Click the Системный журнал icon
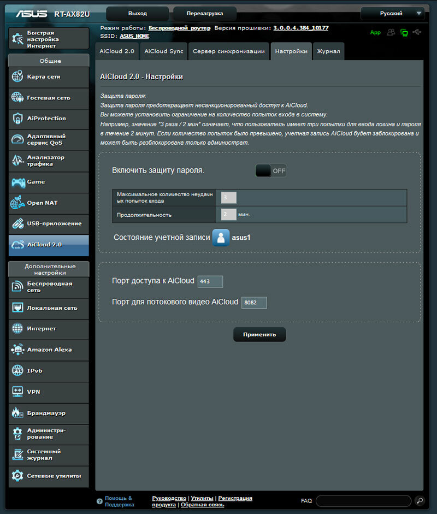Screen dimensions: 437x514 pyautogui.click(x=17, y=454)
